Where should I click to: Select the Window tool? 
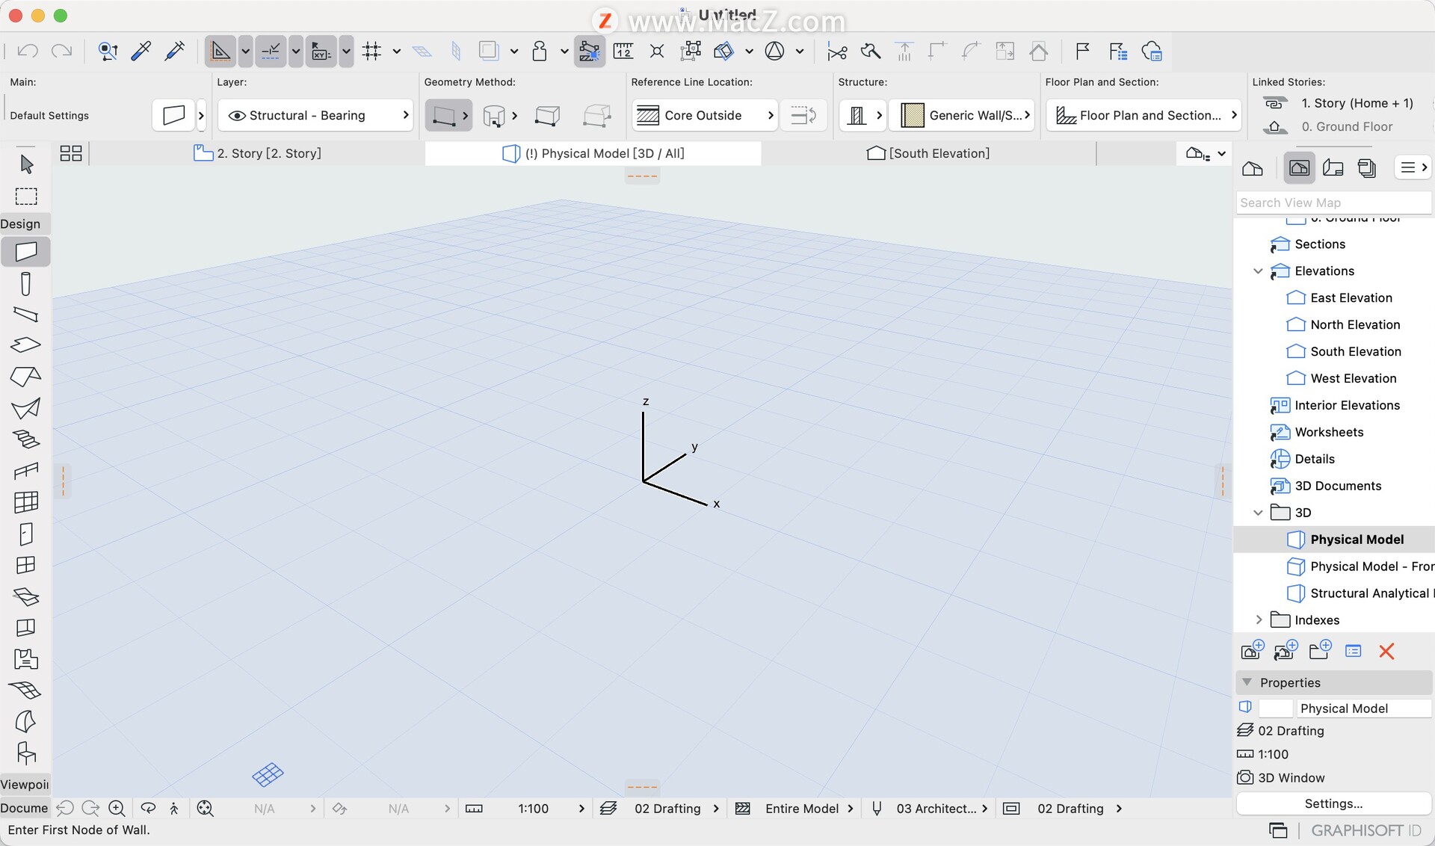point(26,565)
